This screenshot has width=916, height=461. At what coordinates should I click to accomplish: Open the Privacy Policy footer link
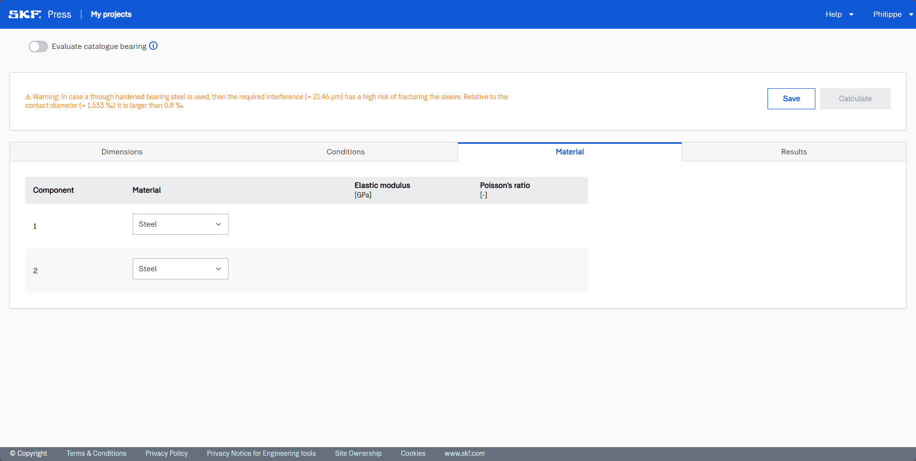[166, 453]
